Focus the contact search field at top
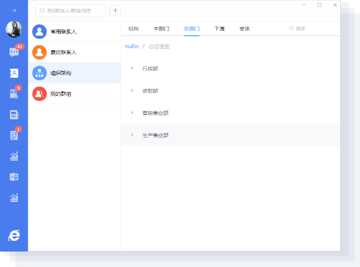 71,11
